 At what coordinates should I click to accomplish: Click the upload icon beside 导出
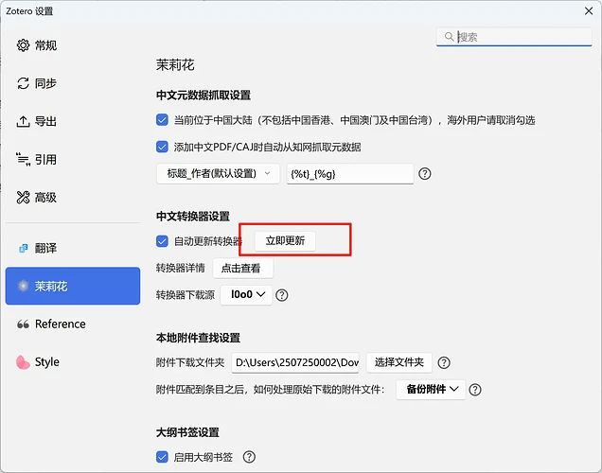23,121
